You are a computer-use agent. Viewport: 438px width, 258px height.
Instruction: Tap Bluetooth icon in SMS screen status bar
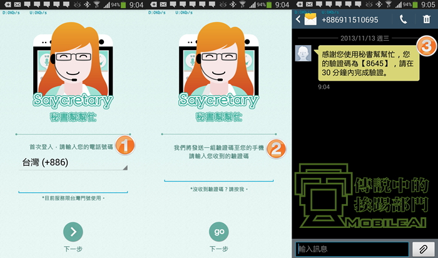[379, 4]
